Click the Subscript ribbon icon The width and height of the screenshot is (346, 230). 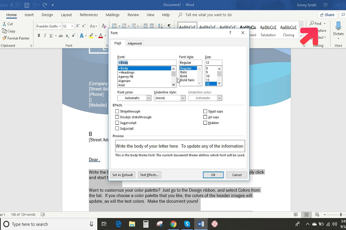click(67, 36)
